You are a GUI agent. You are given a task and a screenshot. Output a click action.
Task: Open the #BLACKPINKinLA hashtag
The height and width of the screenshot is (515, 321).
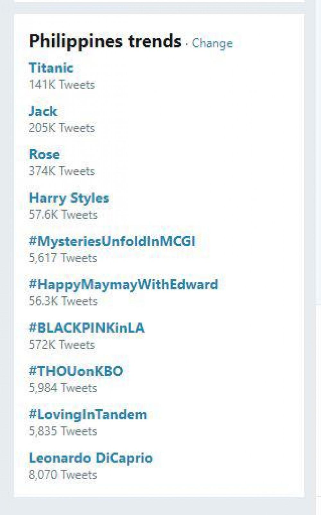coord(87,328)
